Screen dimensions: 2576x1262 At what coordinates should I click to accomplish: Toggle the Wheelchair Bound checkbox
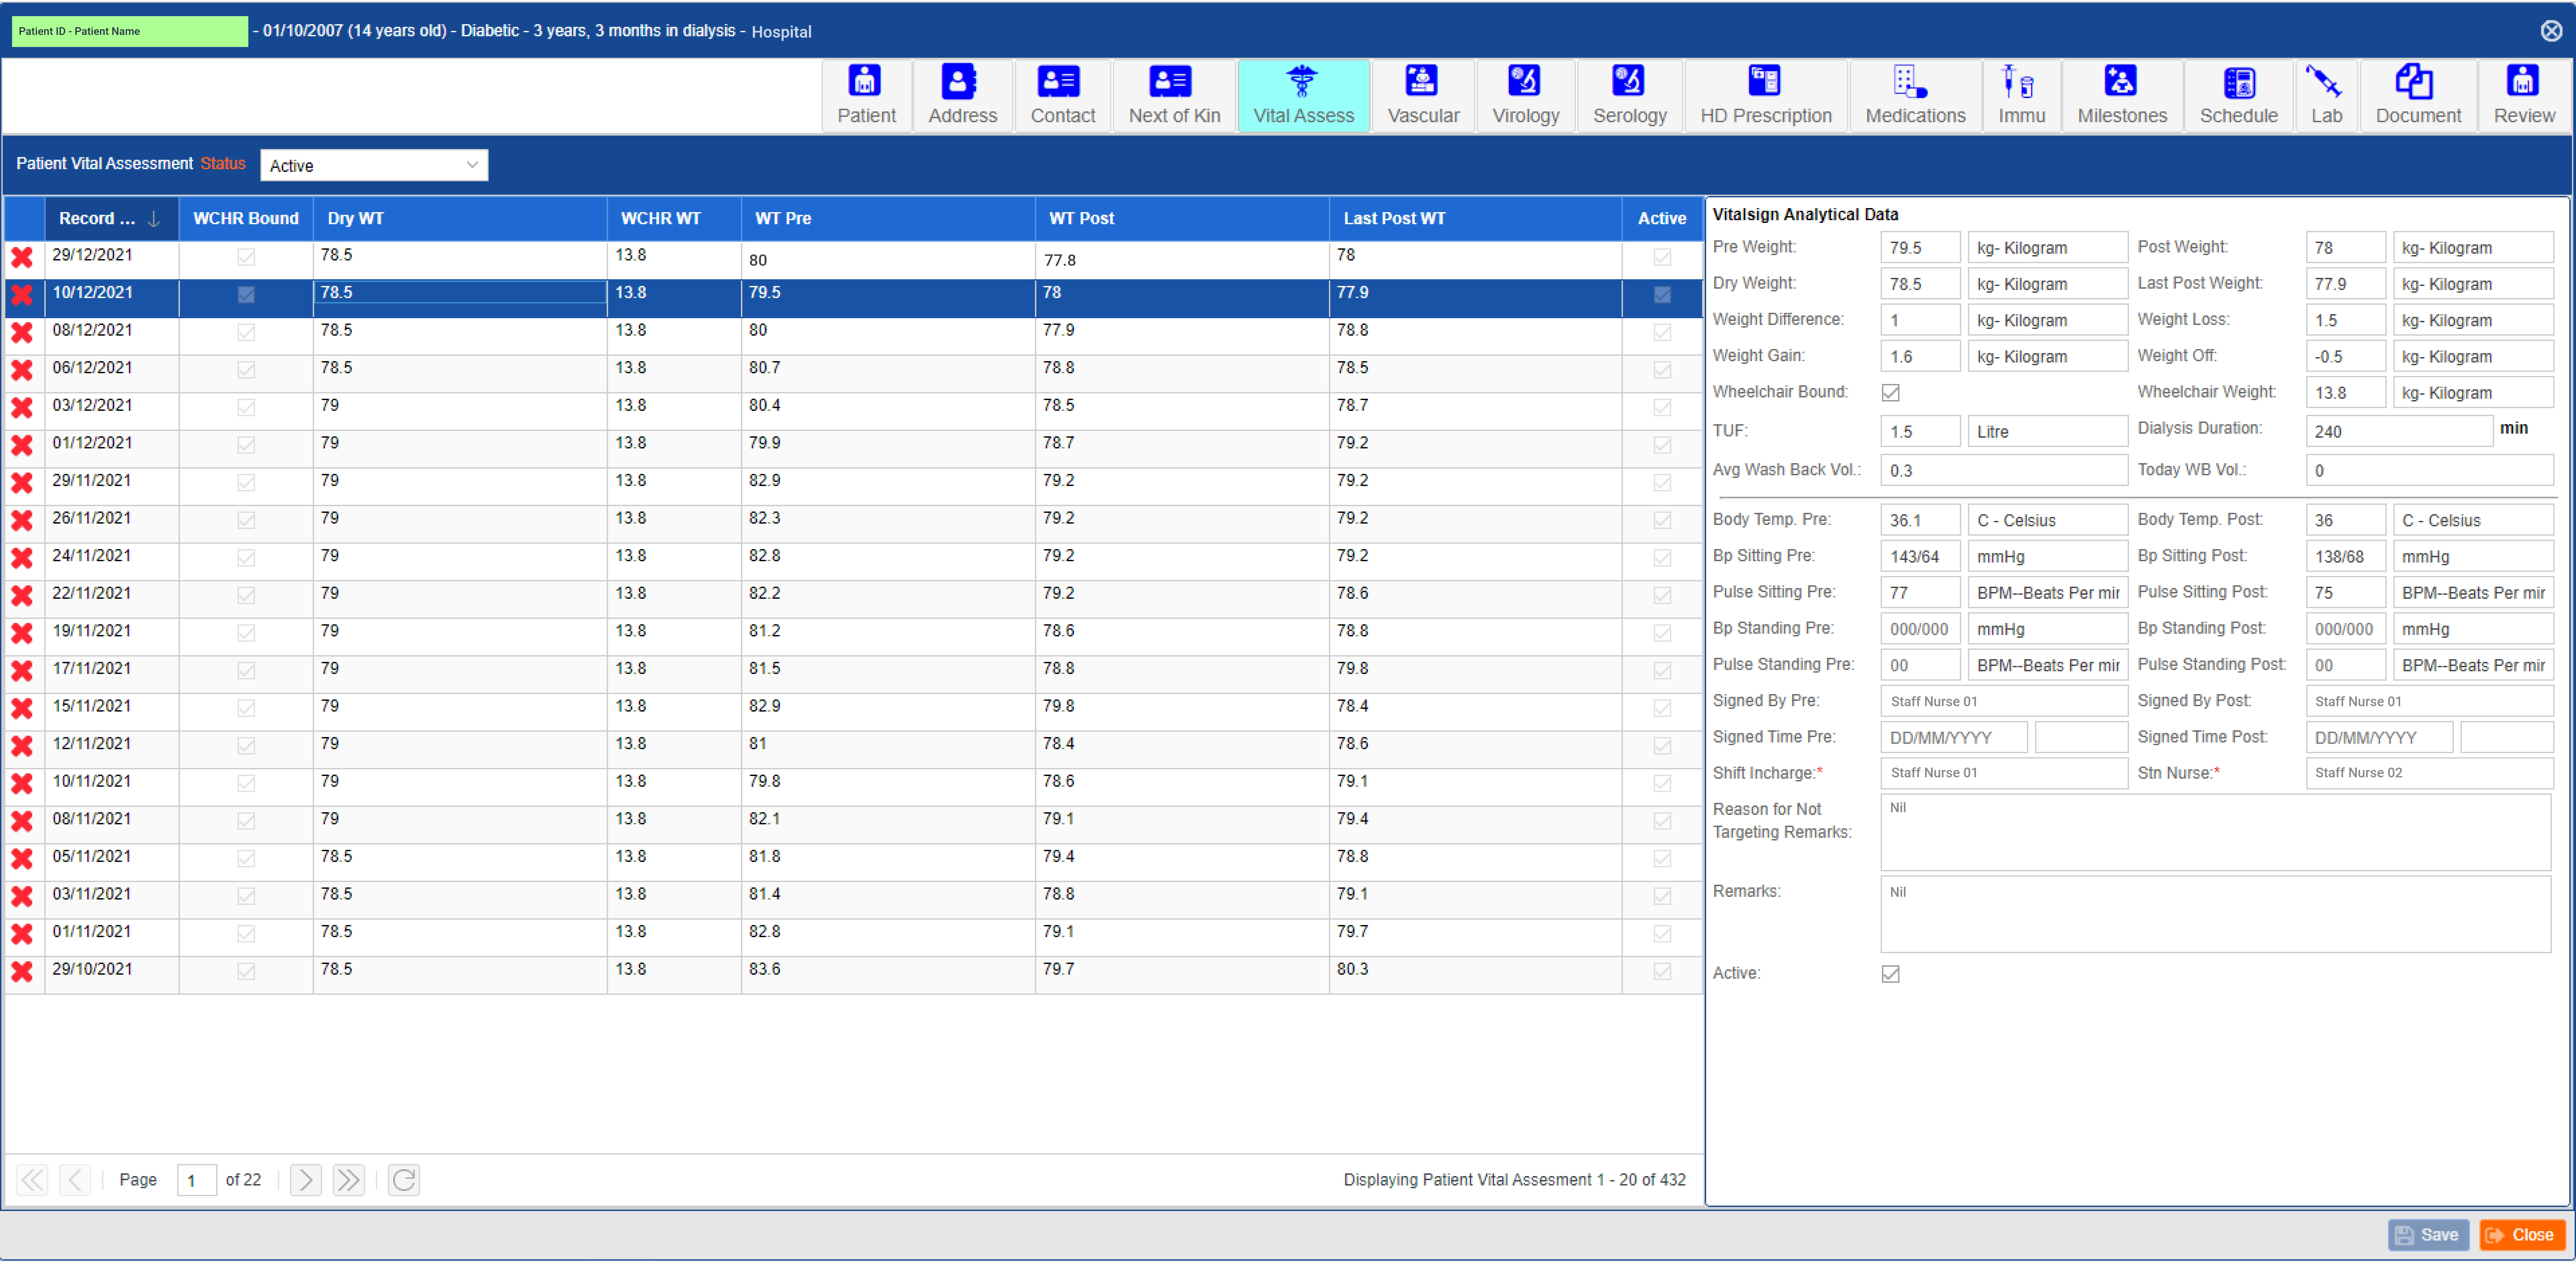(1890, 392)
